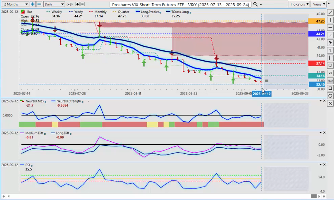Image resolution: width=334 pixels, height=200 pixels.
Task: Click the NeuralX.Max info dot
Action: pyautogui.click(x=45, y=101)
